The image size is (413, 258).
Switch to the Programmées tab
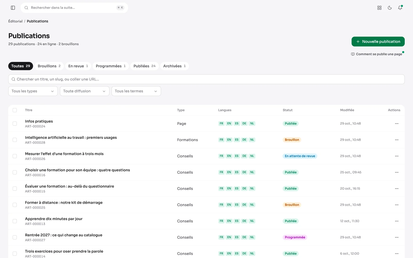click(111, 66)
